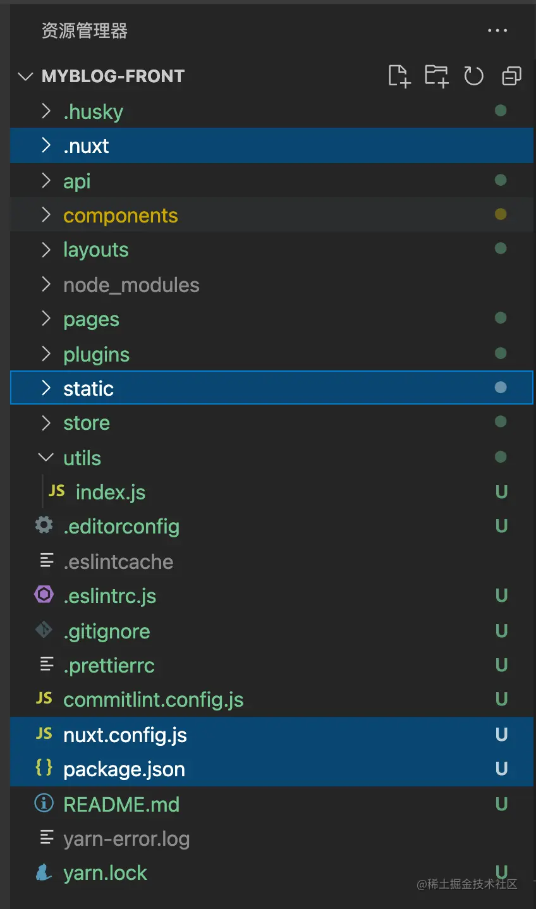The height and width of the screenshot is (909, 536).
Task: Collapse all folders in explorer
Action: click(x=511, y=76)
